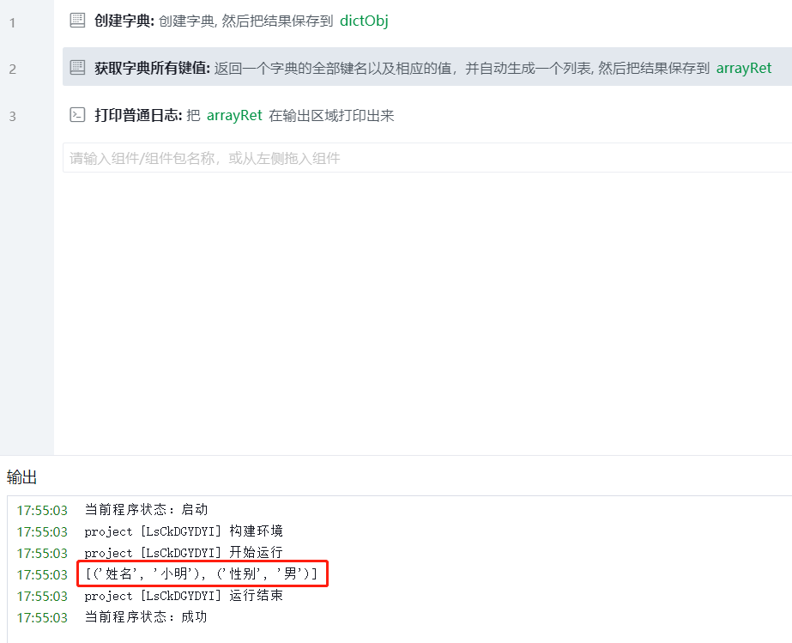This screenshot has width=792, height=643.
Task: Click the 当前程序状态：启动 log line
Action: tap(146, 510)
